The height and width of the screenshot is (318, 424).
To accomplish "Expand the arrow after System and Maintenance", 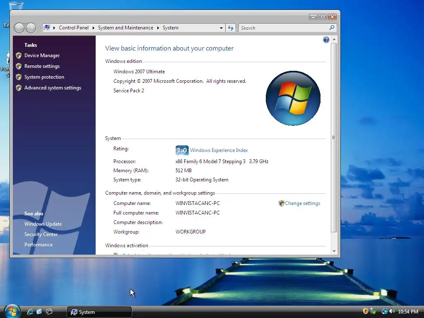I will [x=158, y=28].
